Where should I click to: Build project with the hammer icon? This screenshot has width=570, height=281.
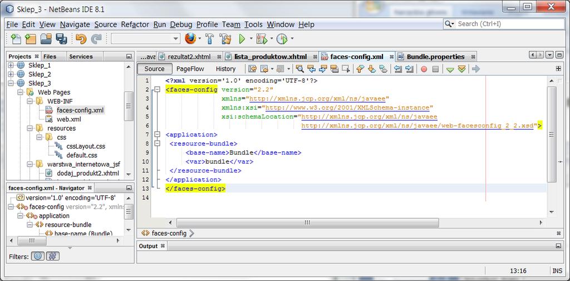(x=210, y=38)
